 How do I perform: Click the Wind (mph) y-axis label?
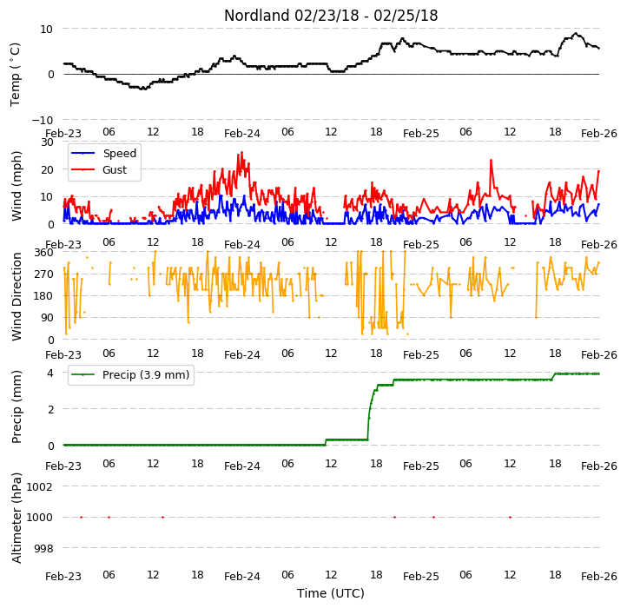pos(16,186)
